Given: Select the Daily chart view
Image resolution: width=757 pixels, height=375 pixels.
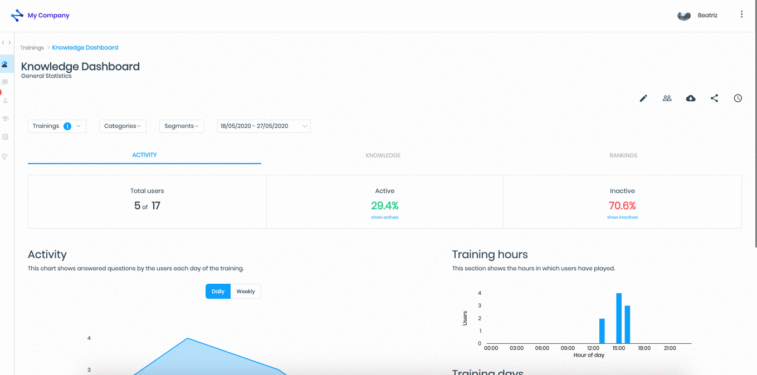Looking at the screenshot, I should 218,292.
